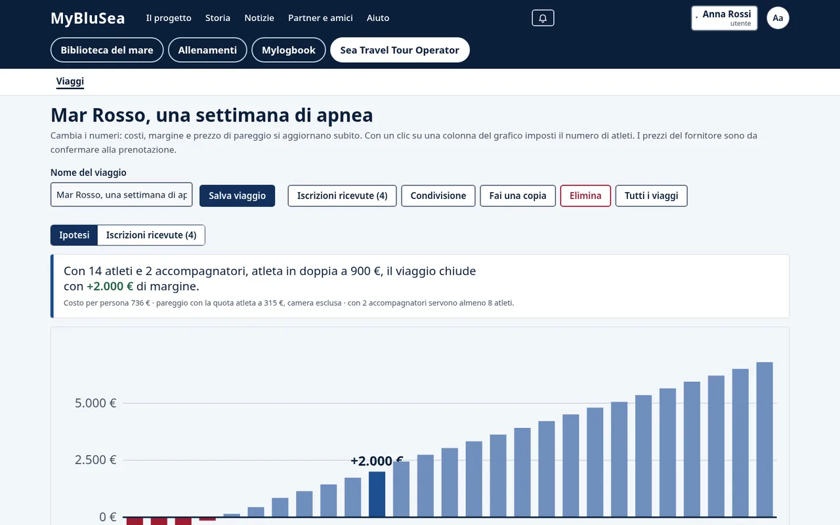
Task: Open Iscrizioni ricevute (4) button next to Salva viaggio
Action: tap(342, 196)
